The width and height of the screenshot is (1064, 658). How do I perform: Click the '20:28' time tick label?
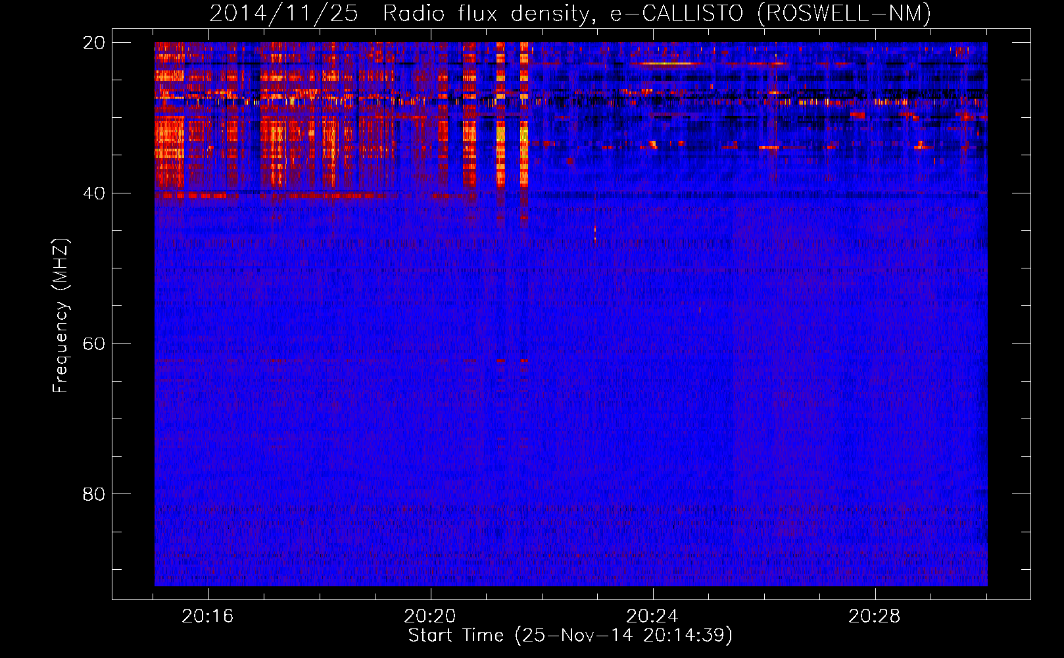[875, 617]
